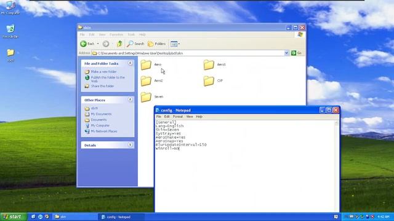This screenshot has width=394, height=221.
Task: Open Notepad's Help menu
Action: pyautogui.click(x=199, y=117)
